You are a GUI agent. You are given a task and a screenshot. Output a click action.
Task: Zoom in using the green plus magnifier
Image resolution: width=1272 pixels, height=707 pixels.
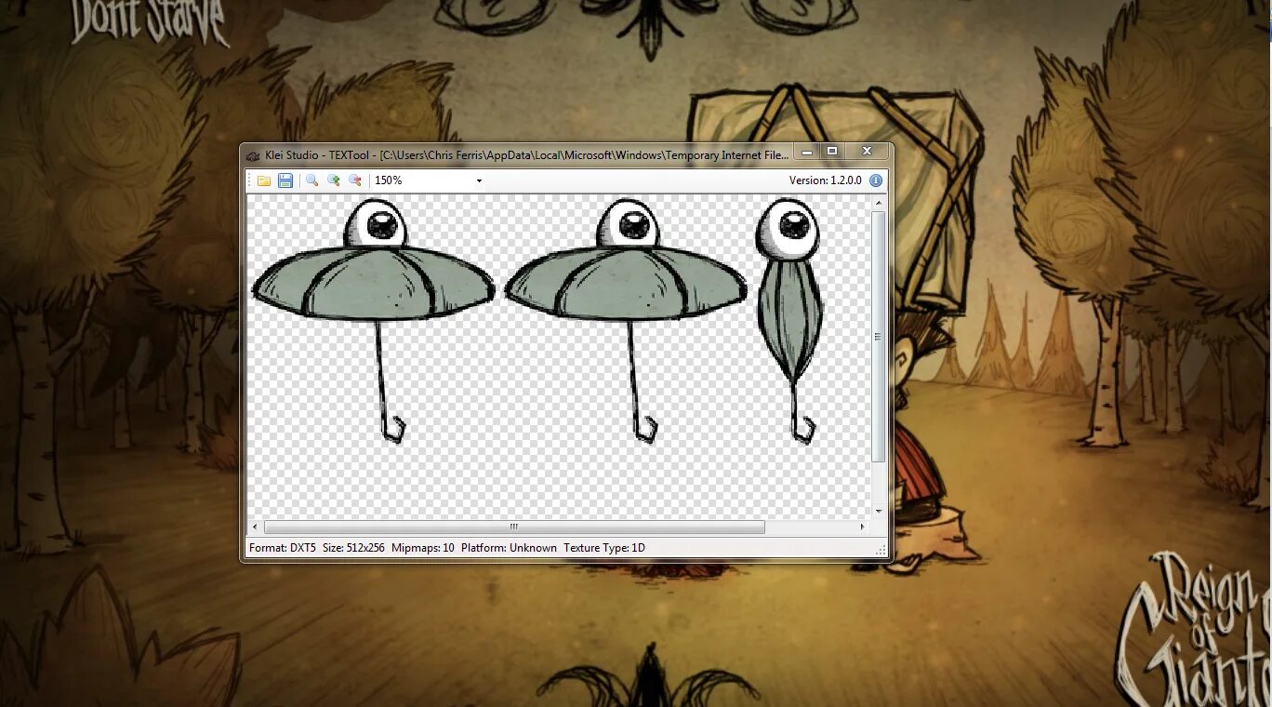point(333,180)
